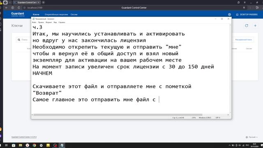Open Task View on the taskbar

[x=7, y=145]
